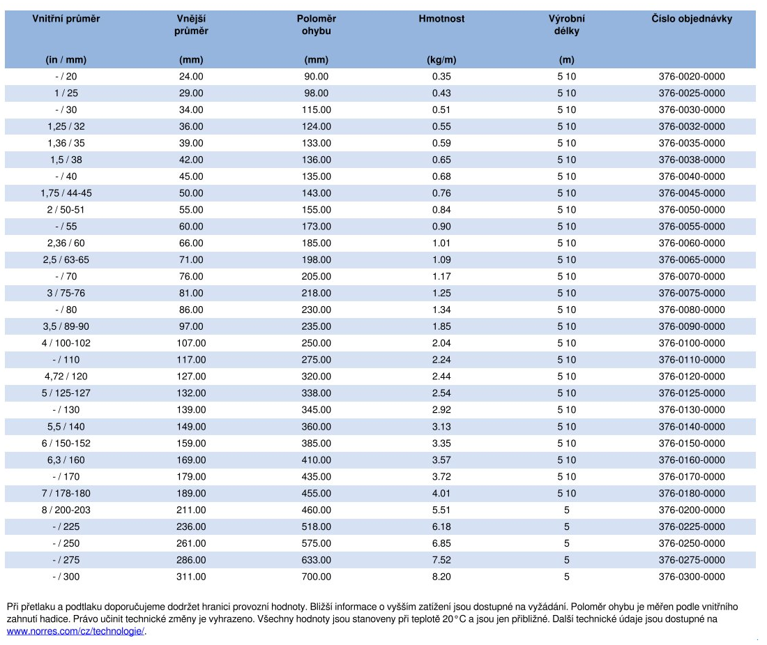
Task: Click order number 376-0065-0000
Action: click(691, 260)
